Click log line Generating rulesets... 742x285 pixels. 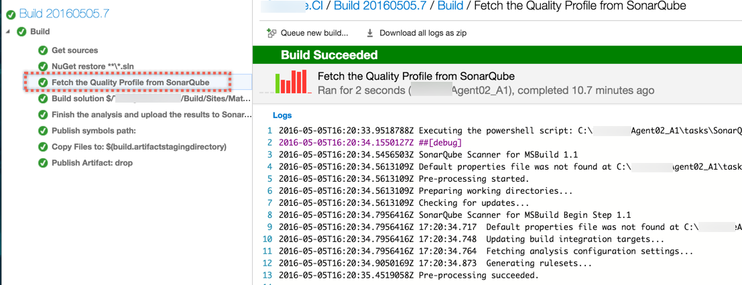[x=436, y=264]
